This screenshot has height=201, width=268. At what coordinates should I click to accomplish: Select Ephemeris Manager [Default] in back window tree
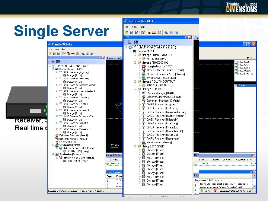(x=73, y=138)
